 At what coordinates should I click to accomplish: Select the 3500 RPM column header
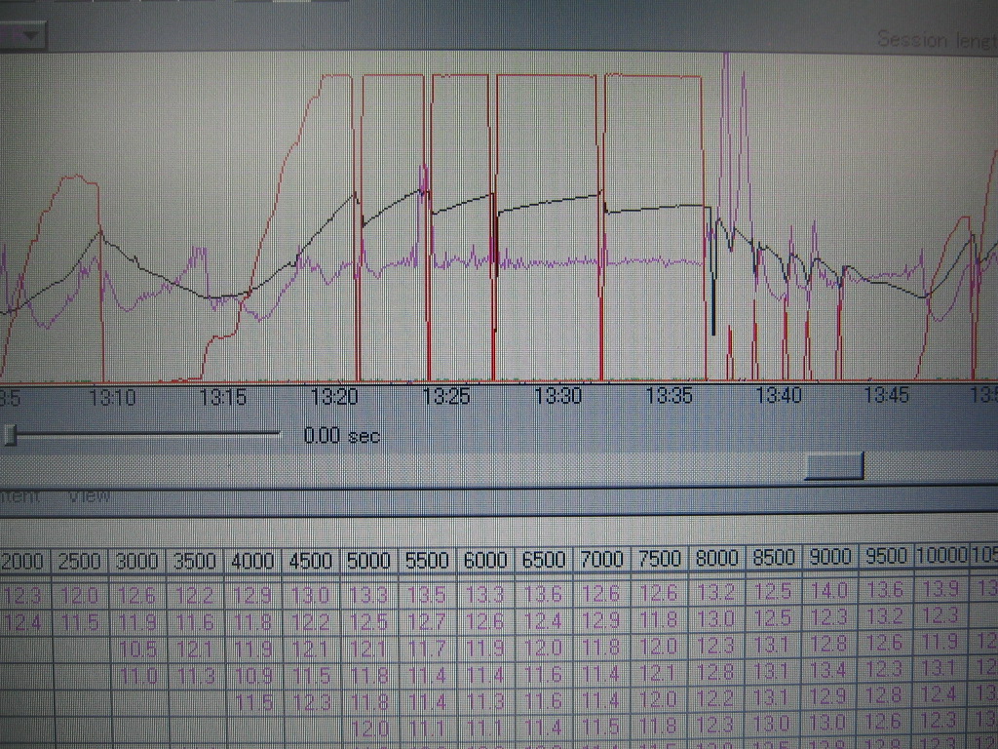click(x=195, y=562)
